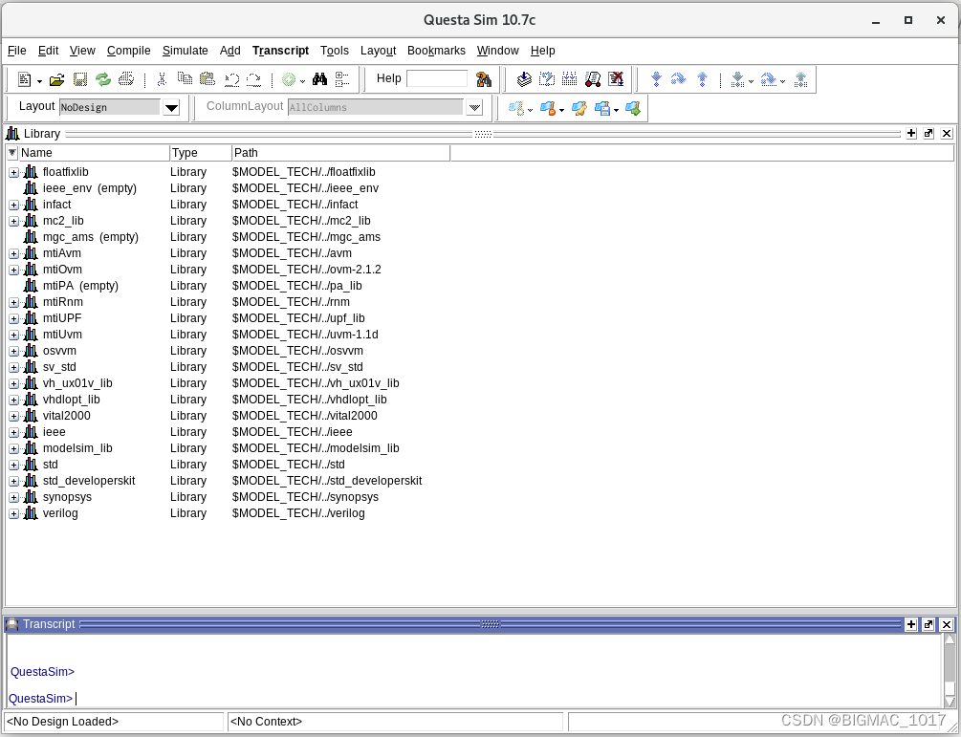Viewport: 961px width, 737px height.
Task: Open the Compile menu
Action: [x=129, y=51]
